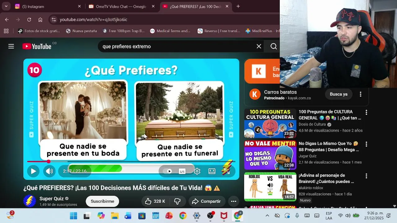Open the ESP LAA language selector
The width and height of the screenshot is (397, 223).
[x=329, y=216]
